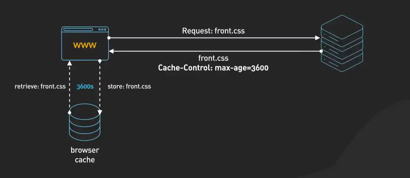The height and width of the screenshot is (178, 410).
Task: Click the dot on cache where retrieve starts
Action: [x=70, y=112]
